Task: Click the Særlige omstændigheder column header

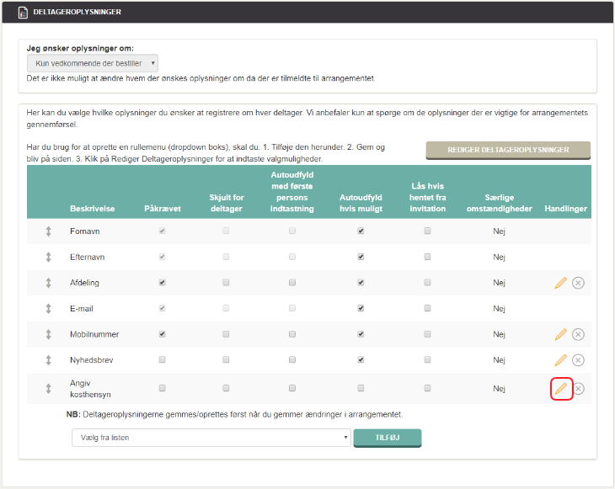Action: pyautogui.click(x=500, y=203)
